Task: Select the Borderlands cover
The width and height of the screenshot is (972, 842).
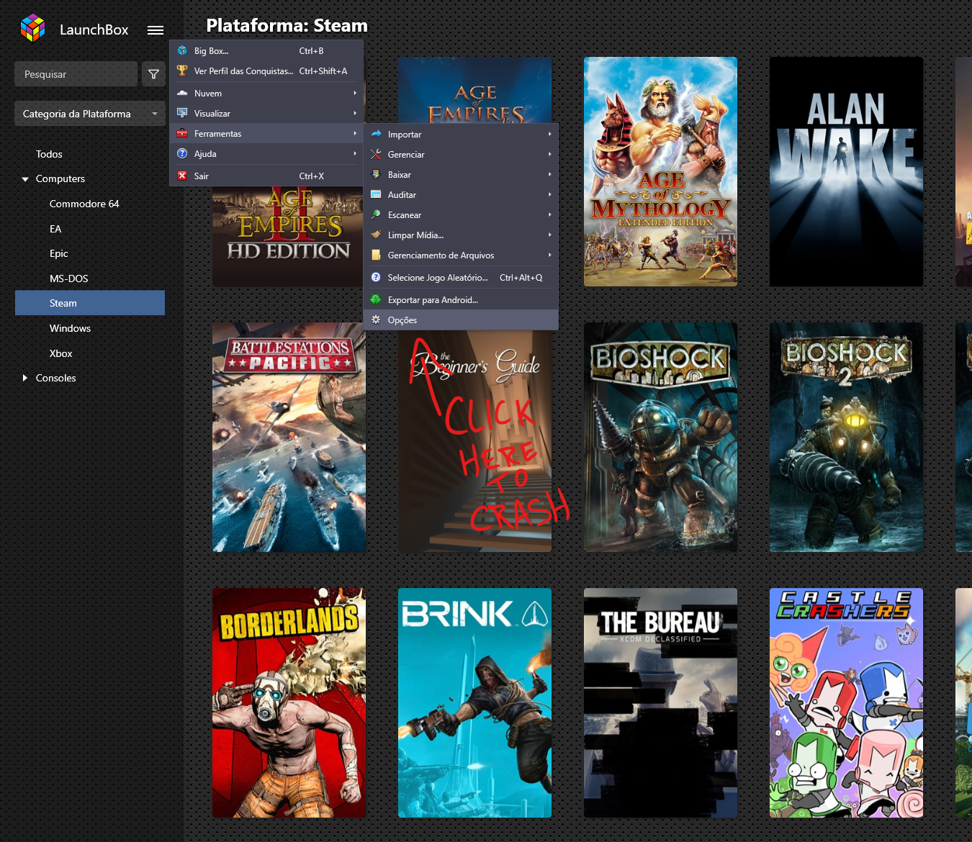Action: [289, 702]
